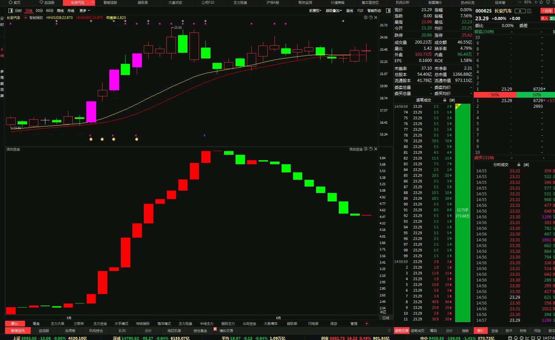Viewport: 555px width, 340px height.
Task: Open K-line chart help icon
Action: click(x=371, y=17)
